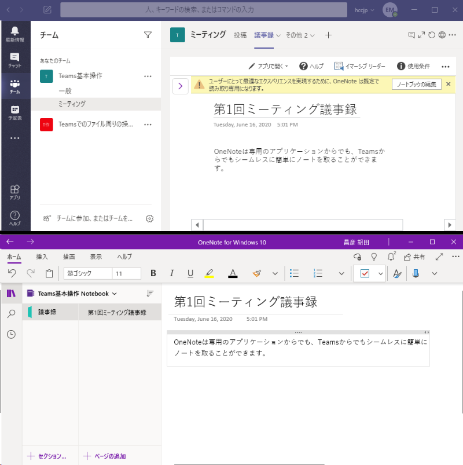The image size is (463, 465).
Task: Select the 投稿 tab in Teams channel
Action: click(x=240, y=35)
